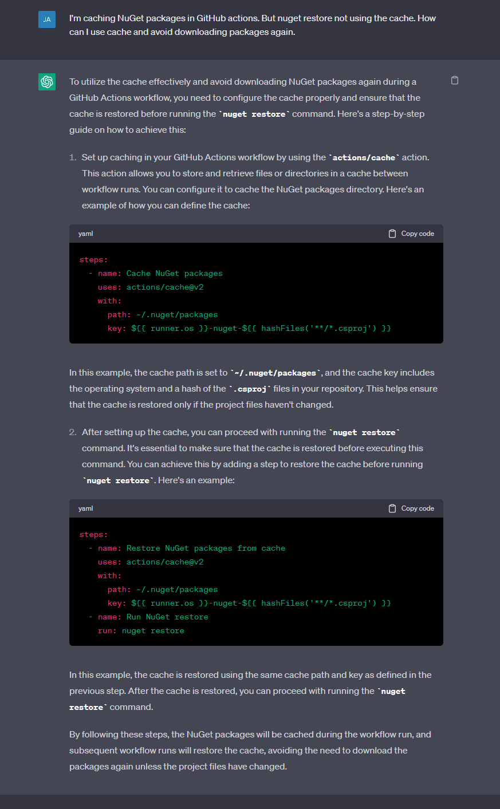This screenshot has width=500, height=809.
Task: Click the key hashFiles line in the first code block
Action: pyautogui.click(x=249, y=329)
